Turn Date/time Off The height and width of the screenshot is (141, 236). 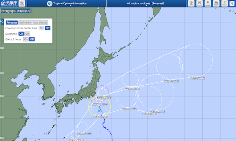tap(27, 34)
